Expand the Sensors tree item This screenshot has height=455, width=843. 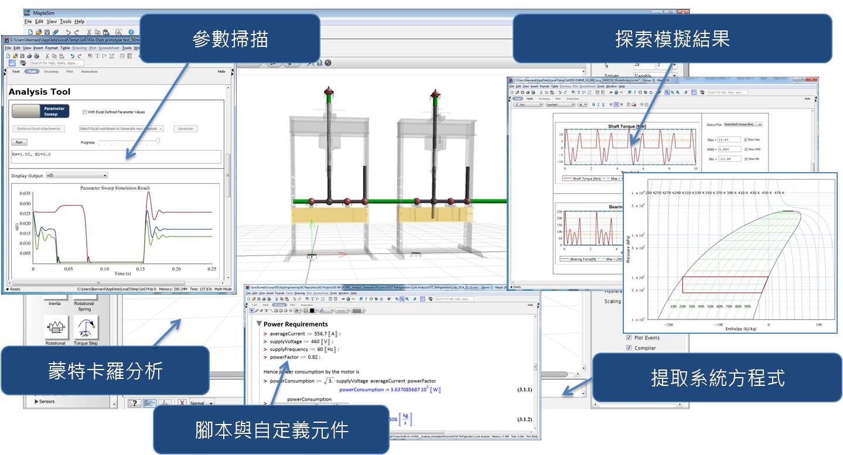tap(37, 402)
